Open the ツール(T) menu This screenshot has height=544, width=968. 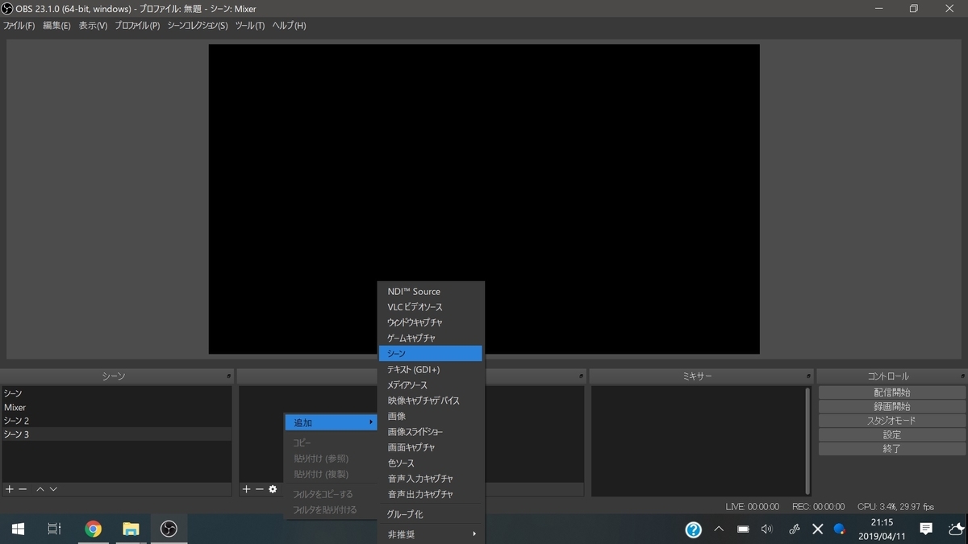tap(249, 26)
